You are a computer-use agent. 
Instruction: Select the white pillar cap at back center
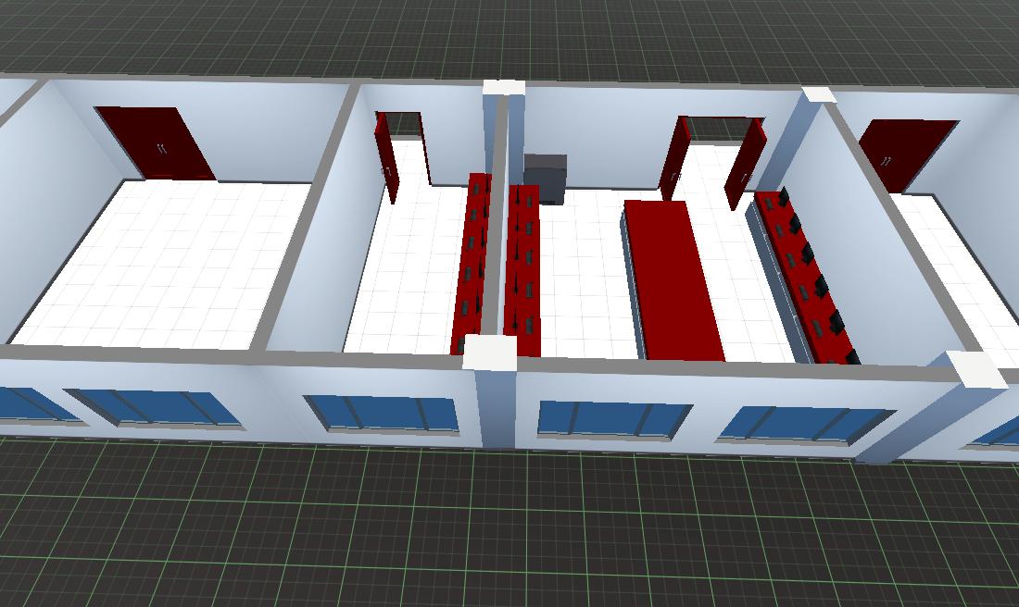[503, 88]
